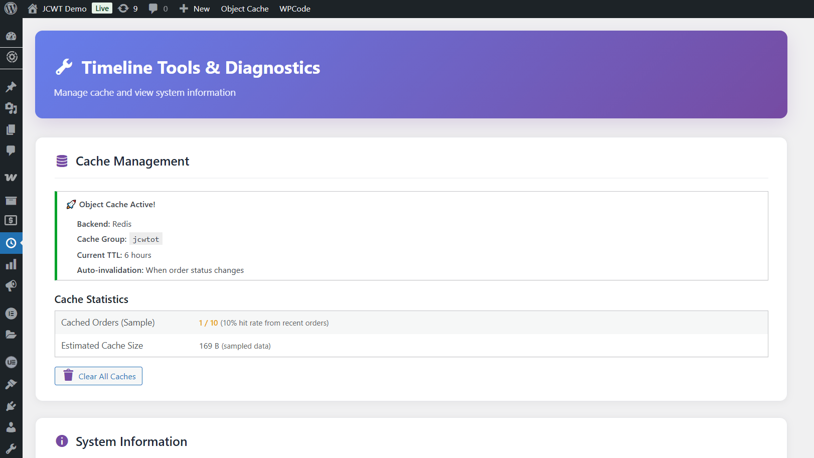Select the jcwtot cache group code snippet
This screenshot has width=814, height=458.
[x=145, y=239]
